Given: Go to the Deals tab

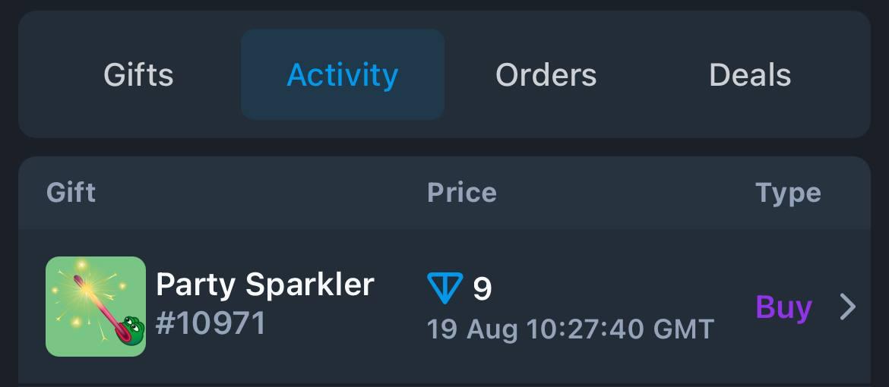Looking at the screenshot, I should tap(749, 75).
